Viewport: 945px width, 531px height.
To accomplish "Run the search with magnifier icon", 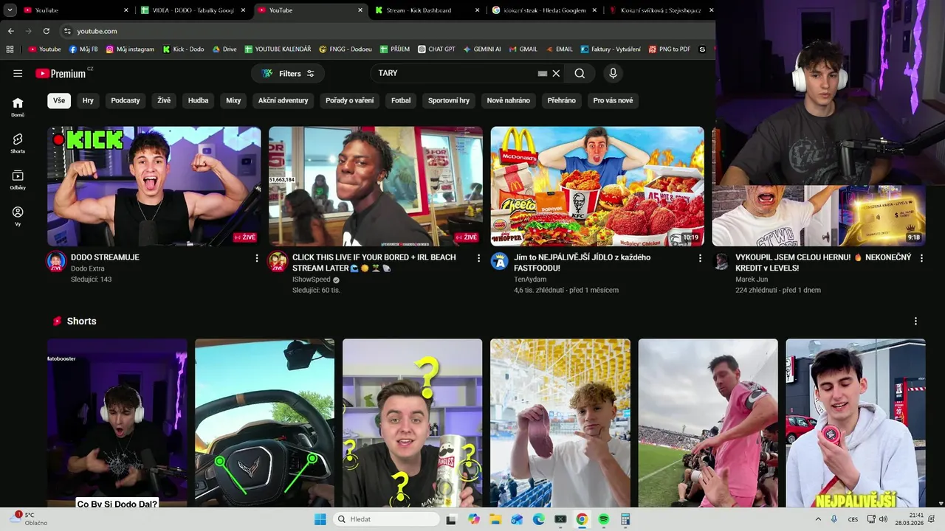I will click(580, 73).
